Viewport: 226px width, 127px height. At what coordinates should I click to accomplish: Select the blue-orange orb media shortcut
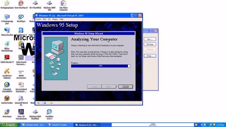[x=7, y=87]
